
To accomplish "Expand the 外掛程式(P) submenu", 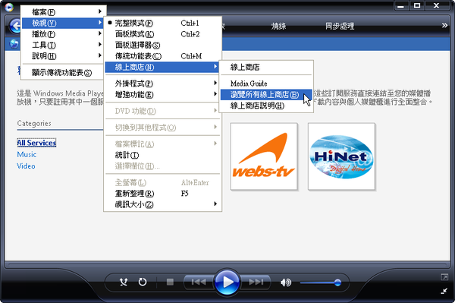I will (162, 84).
